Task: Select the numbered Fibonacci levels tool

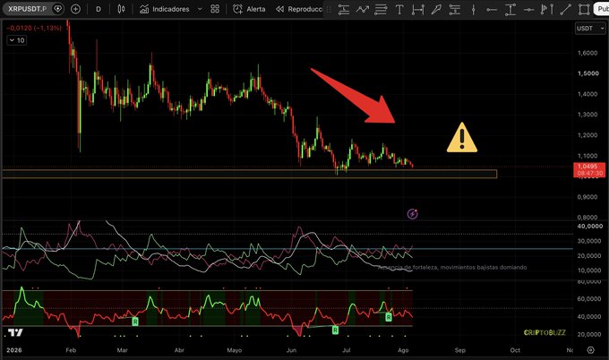Action: (454, 9)
